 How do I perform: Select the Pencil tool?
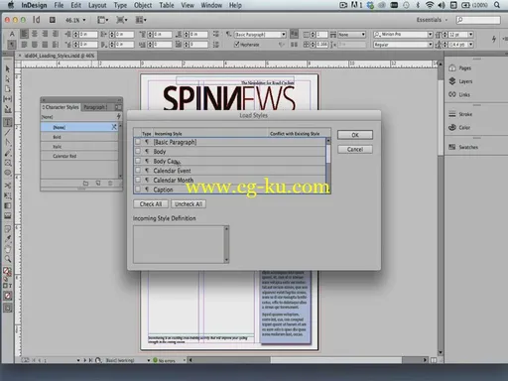tap(8, 153)
